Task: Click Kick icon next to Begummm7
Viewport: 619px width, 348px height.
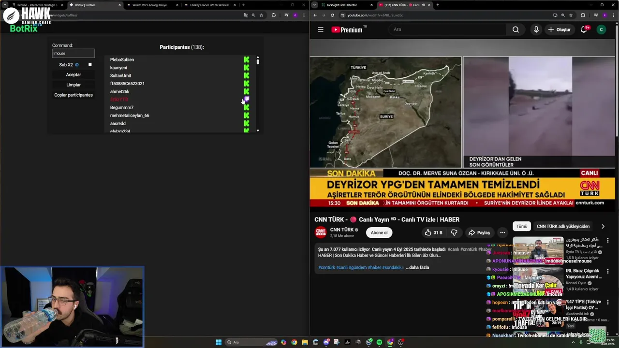Action: pyautogui.click(x=247, y=107)
